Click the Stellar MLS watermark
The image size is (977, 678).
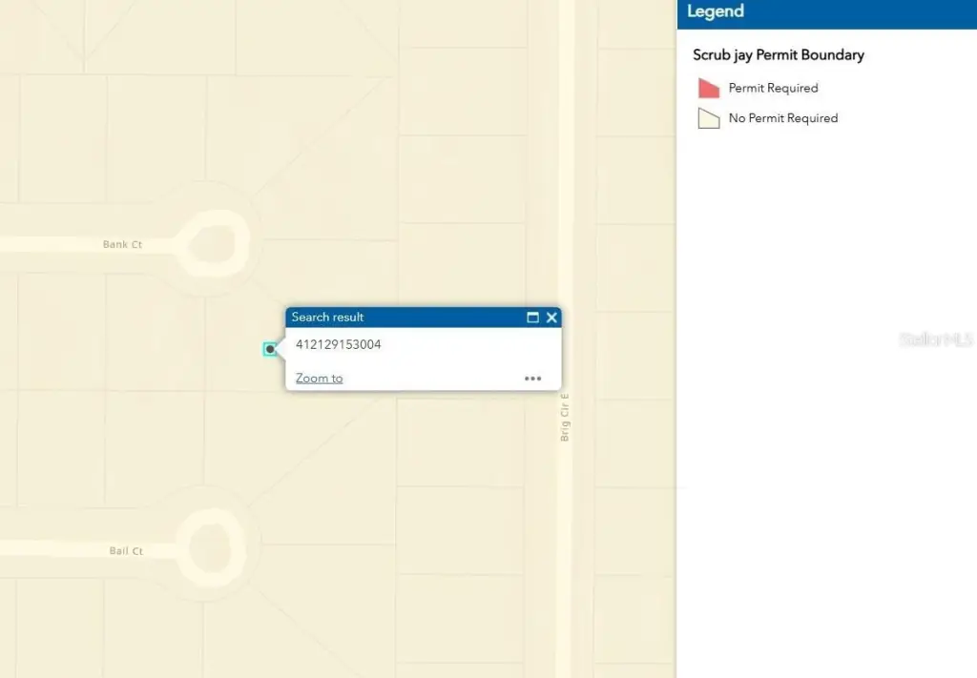tap(935, 339)
